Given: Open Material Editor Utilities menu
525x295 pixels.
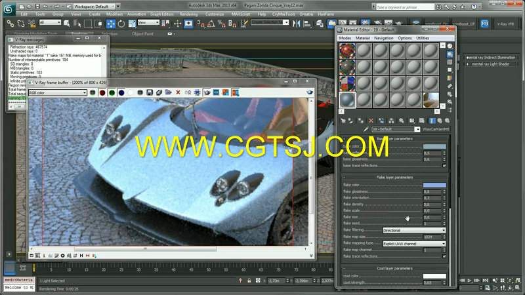Looking at the screenshot, I should [x=423, y=38].
